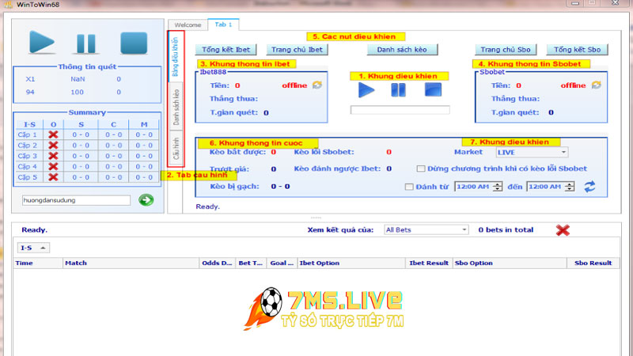Delete bets with the red X icon
633x356 pixels.
[x=563, y=230]
